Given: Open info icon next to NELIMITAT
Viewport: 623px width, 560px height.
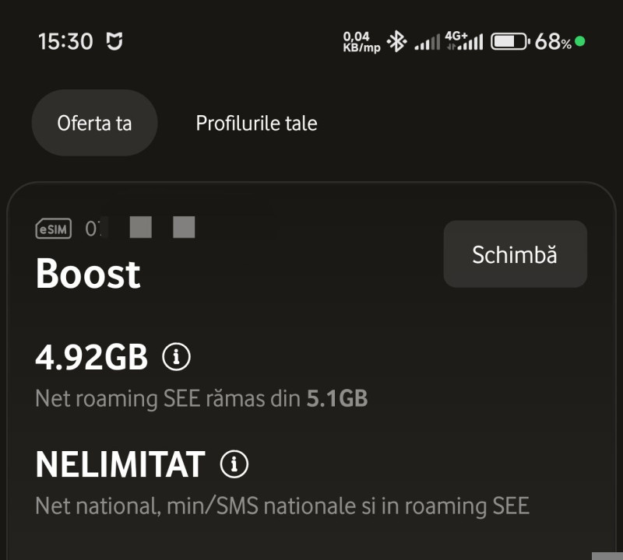Looking at the screenshot, I should pos(234,464).
